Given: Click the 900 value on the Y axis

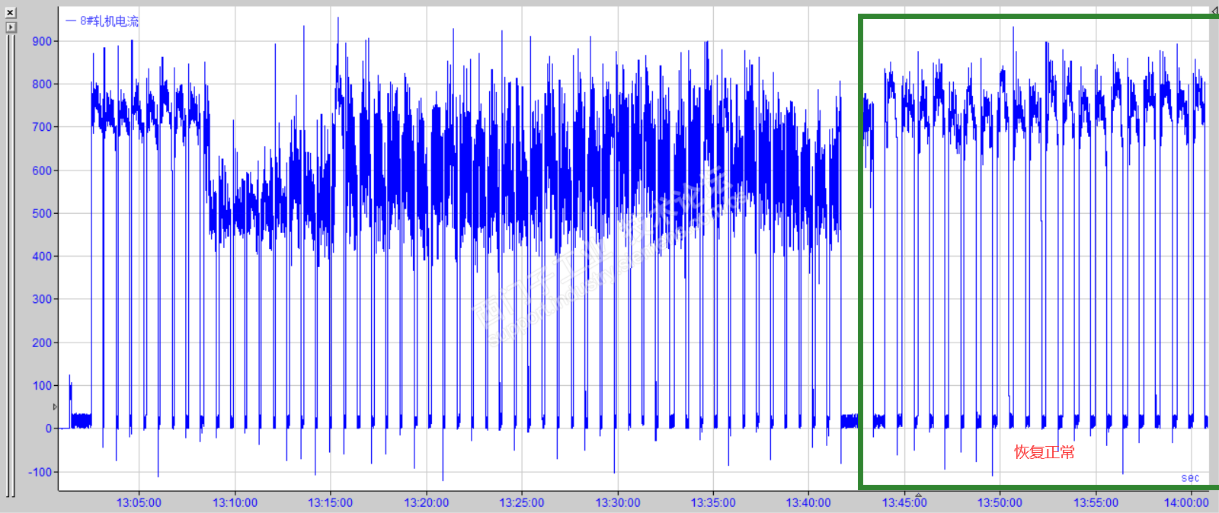Looking at the screenshot, I should [42, 41].
